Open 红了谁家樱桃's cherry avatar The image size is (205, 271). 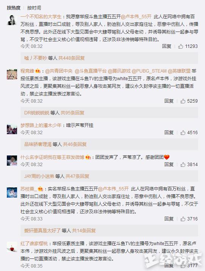click(12, 247)
